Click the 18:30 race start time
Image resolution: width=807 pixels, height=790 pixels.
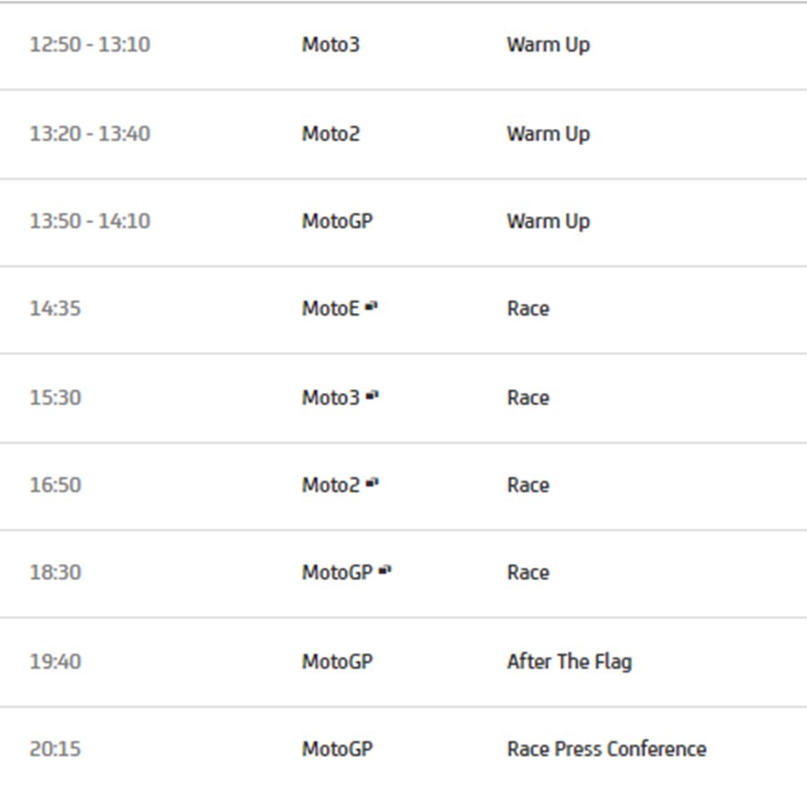(56, 573)
